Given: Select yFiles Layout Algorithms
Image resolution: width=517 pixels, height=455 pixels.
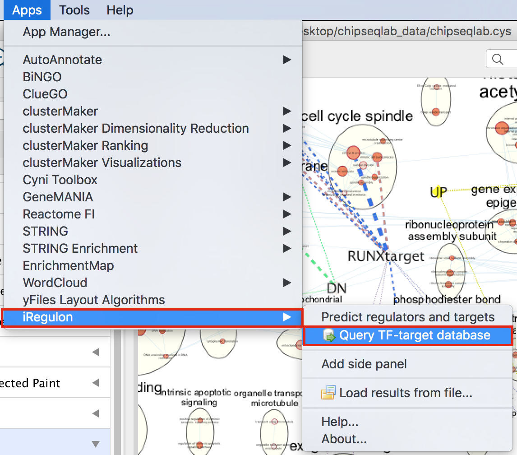Looking at the screenshot, I should pyautogui.click(x=94, y=300).
